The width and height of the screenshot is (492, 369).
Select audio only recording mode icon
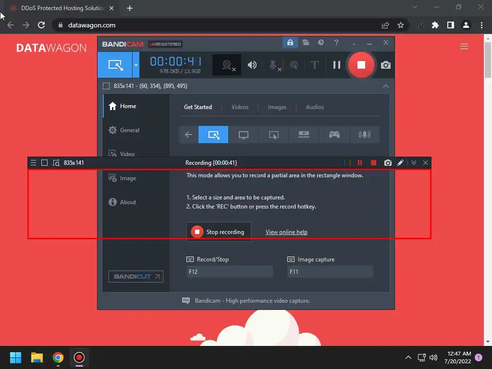[364, 135]
